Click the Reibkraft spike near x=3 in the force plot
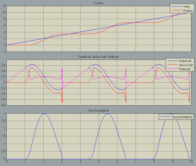Image resolution: width=196 pixels, height=166 pixels. point(62,69)
